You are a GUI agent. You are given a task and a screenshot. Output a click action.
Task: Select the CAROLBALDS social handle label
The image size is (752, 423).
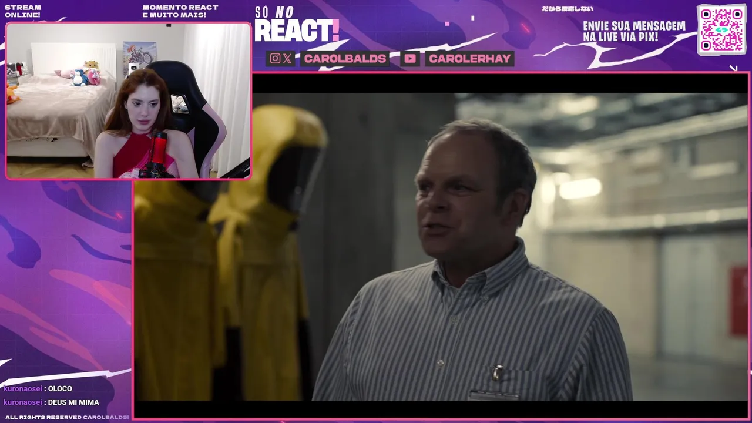click(x=345, y=58)
